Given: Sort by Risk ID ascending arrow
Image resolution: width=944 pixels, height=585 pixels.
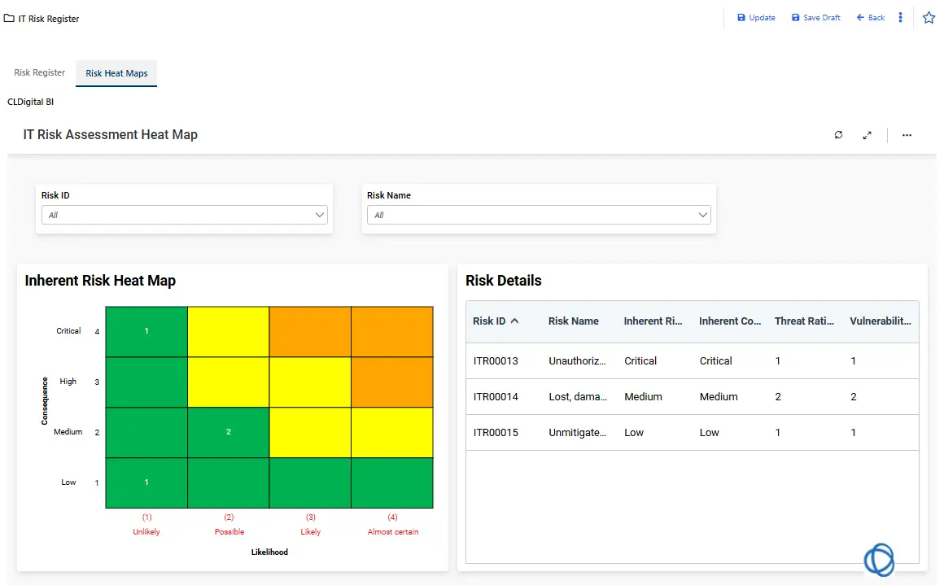Looking at the screenshot, I should point(514,321).
